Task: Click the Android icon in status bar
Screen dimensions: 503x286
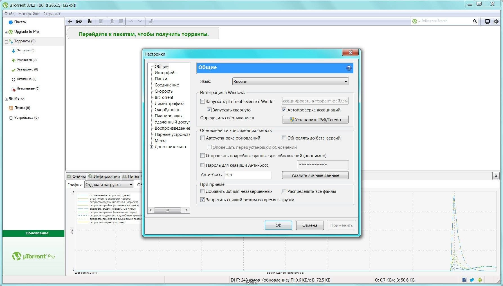Action: click(x=480, y=280)
